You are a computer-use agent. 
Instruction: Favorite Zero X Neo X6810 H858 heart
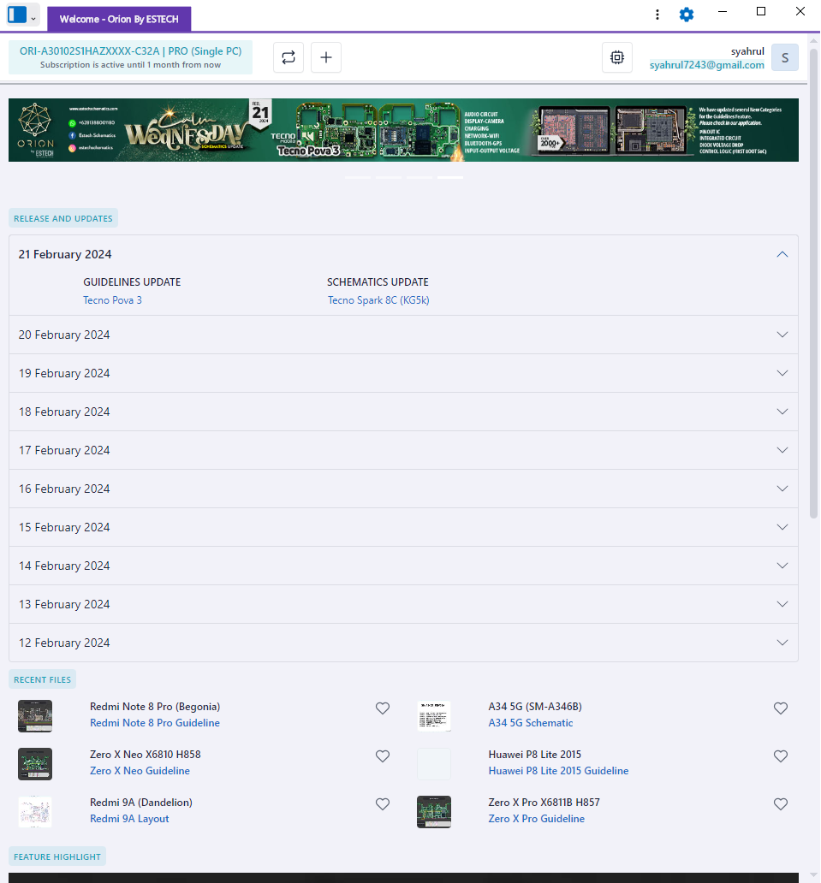383,756
